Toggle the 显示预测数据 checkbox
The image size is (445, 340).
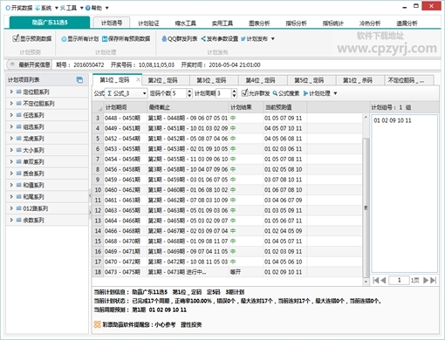click(x=16, y=38)
